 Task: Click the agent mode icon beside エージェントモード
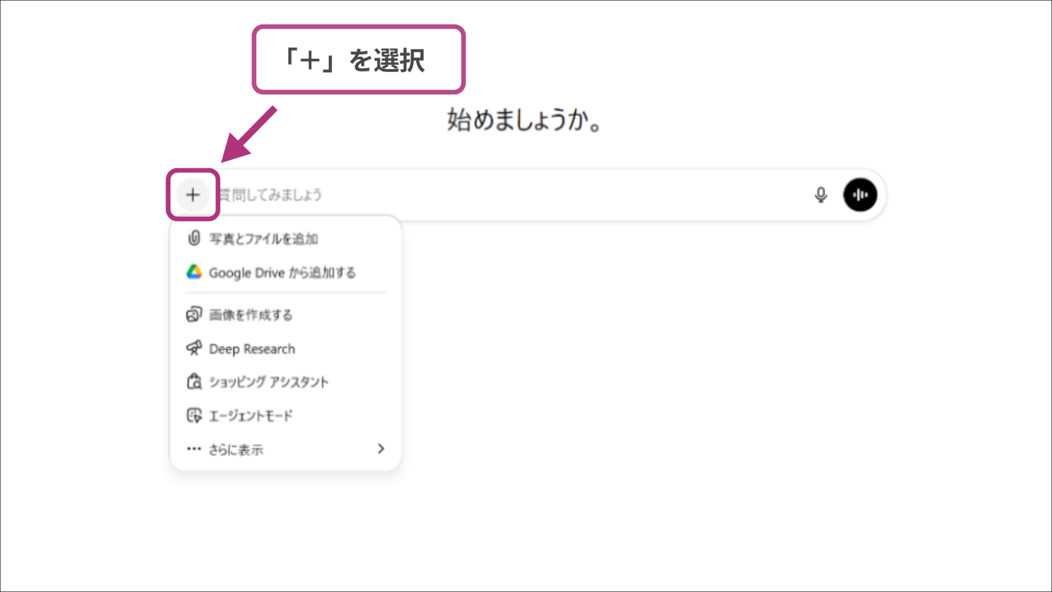[193, 415]
